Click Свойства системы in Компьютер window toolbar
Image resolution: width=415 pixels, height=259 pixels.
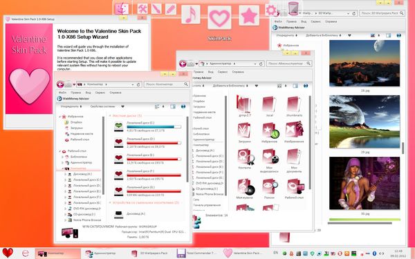pyautogui.click(x=102, y=106)
